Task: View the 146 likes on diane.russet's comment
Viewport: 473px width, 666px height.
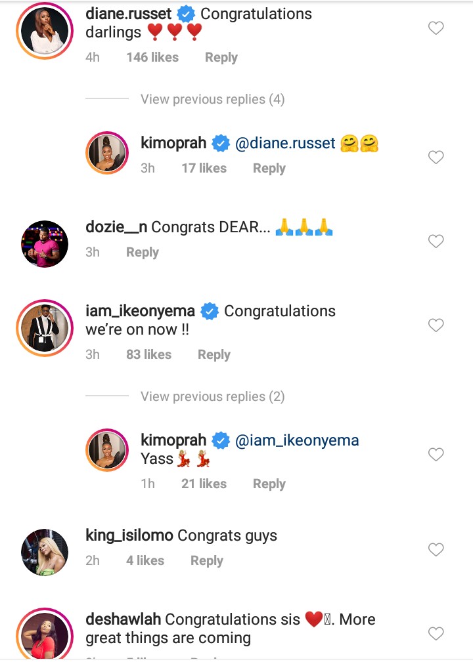Action: (x=152, y=58)
